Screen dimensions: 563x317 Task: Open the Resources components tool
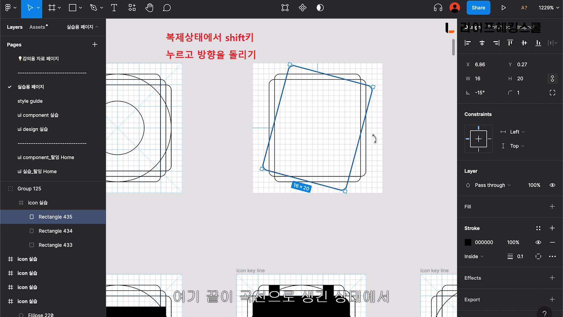click(x=132, y=8)
